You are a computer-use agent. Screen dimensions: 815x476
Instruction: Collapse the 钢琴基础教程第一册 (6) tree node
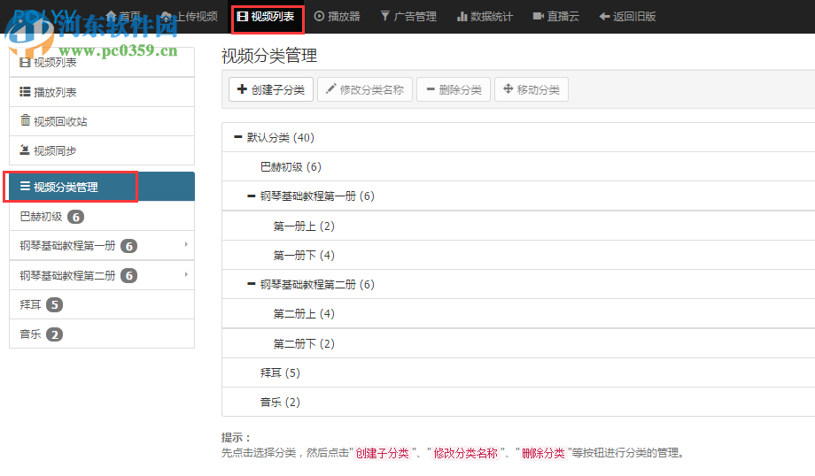[251, 196]
